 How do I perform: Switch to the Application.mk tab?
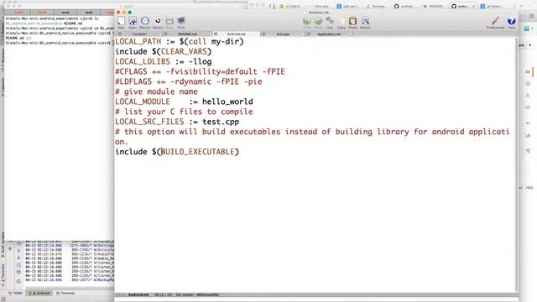(x=329, y=34)
